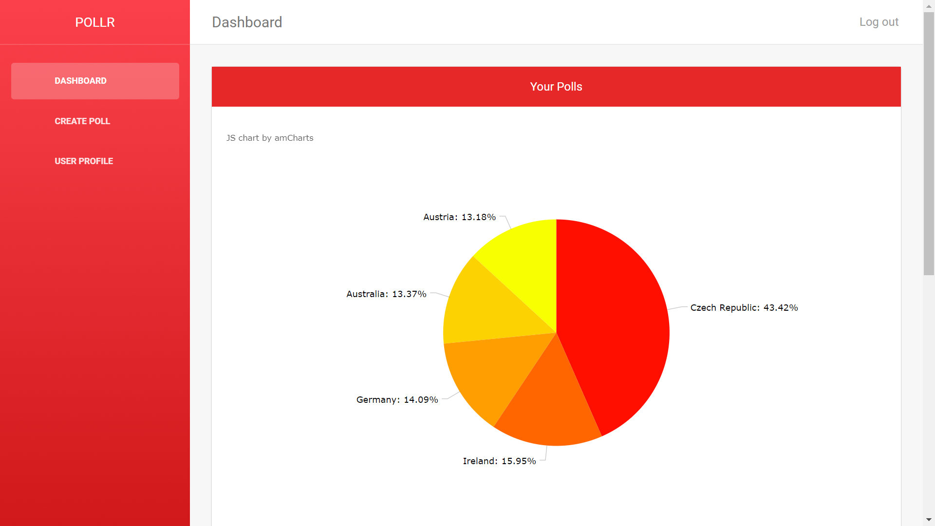The width and height of the screenshot is (935, 526).
Task: Click the Your Polls header banner
Action: (x=556, y=87)
